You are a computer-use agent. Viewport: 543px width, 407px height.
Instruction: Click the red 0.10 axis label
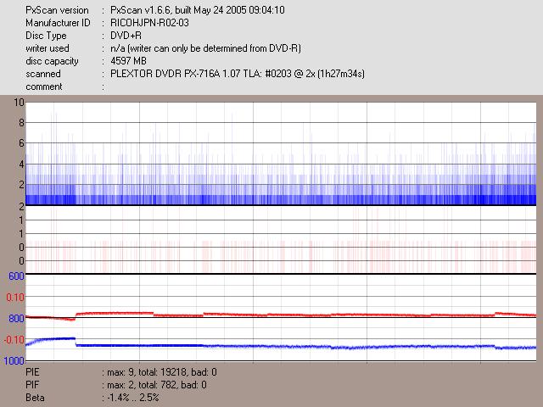tap(15, 298)
